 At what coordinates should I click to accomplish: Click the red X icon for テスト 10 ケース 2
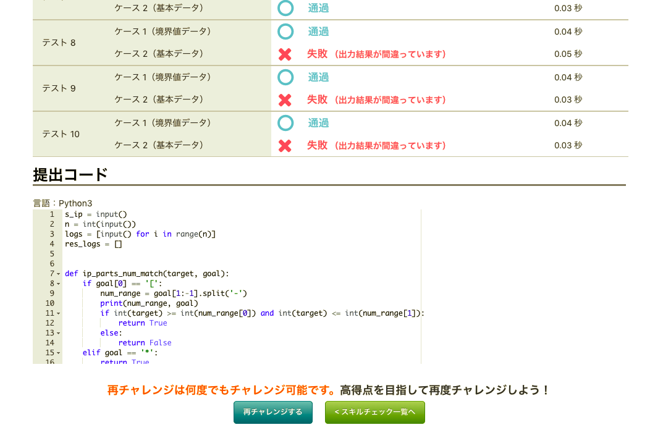pyautogui.click(x=285, y=145)
